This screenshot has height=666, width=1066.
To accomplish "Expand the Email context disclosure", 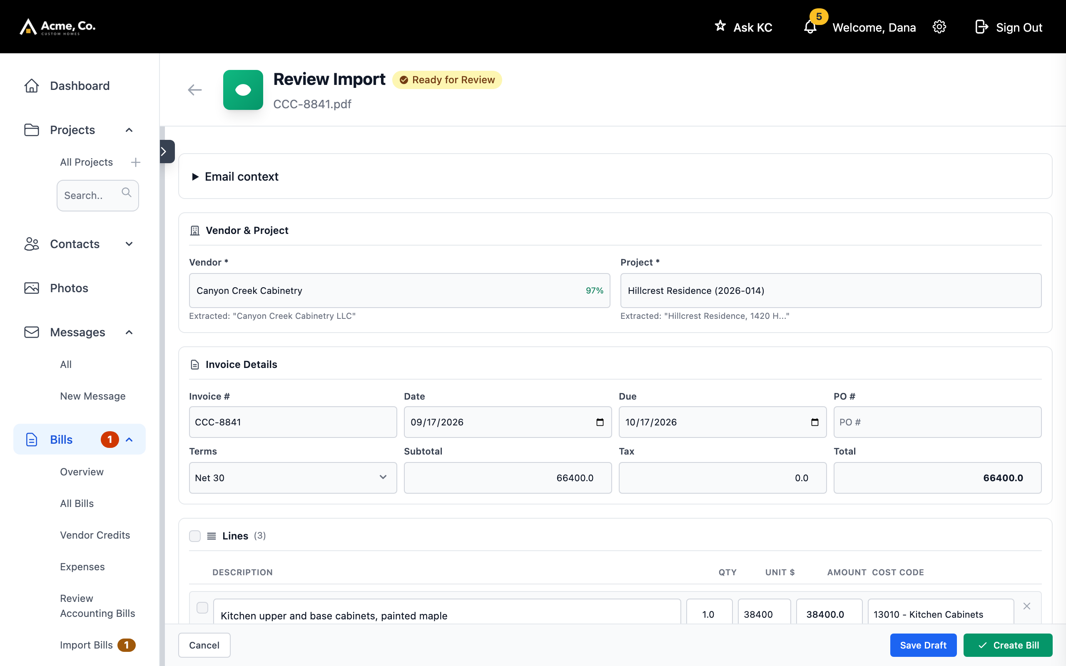I will click(x=235, y=176).
